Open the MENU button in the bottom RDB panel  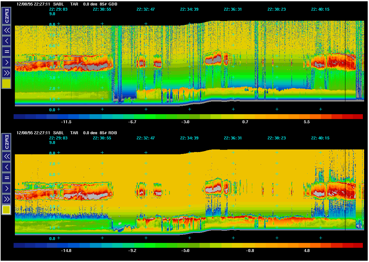[6, 142]
